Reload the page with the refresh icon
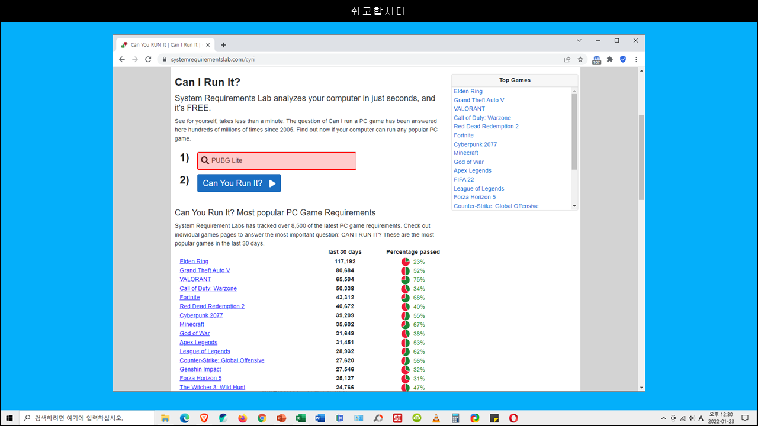Image resolution: width=758 pixels, height=426 pixels. pyautogui.click(x=148, y=59)
